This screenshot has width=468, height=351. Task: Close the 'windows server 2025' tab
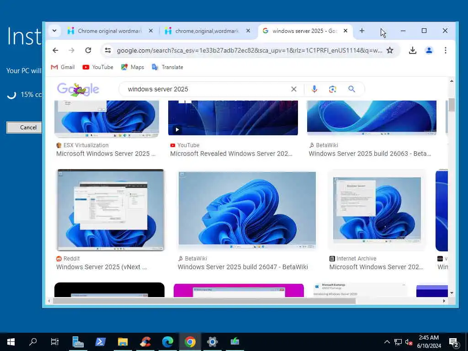pos(346,31)
